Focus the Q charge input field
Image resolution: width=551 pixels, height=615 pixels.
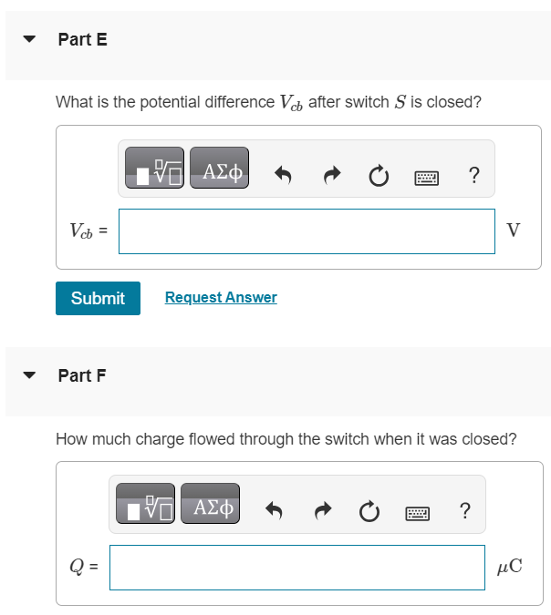(x=297, y=567)
